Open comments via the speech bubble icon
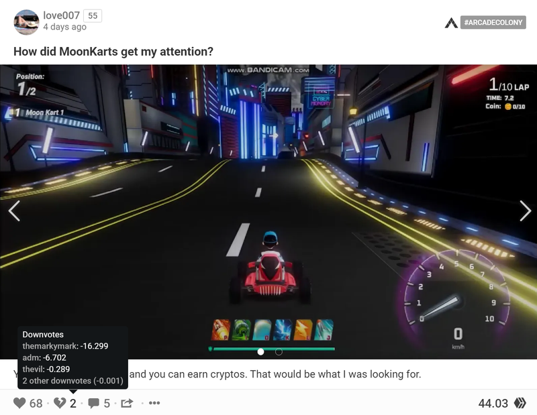537x415 pixels. coord(94,403)
